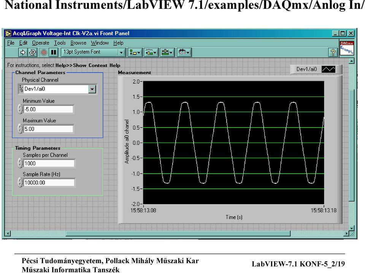
Task: Open the Resize Objects tool
Action: click(167, 53)
